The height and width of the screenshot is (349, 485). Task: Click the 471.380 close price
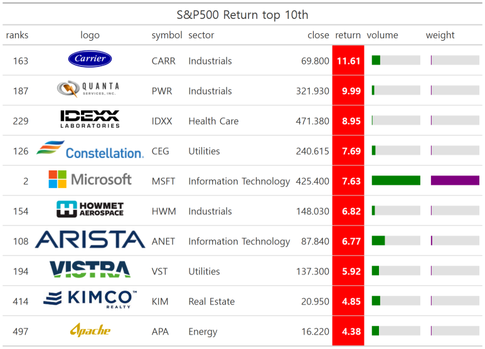[x=312, y=121]
